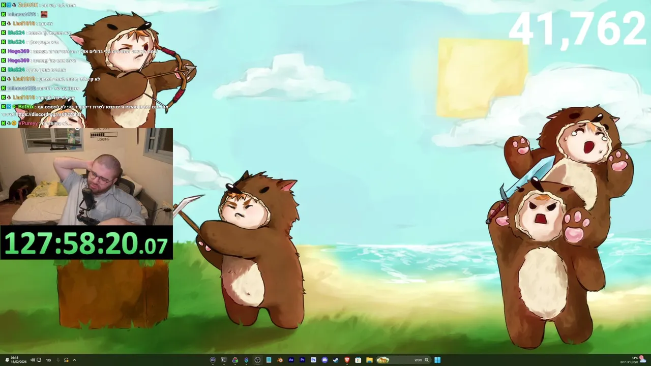Open the discord.gg invite link in chat
The width and height of the screenshot is (651, 366).
click(x=49, y=114)
